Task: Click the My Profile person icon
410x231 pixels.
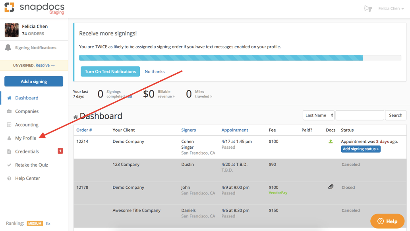Action: click(x=9, y=138)
